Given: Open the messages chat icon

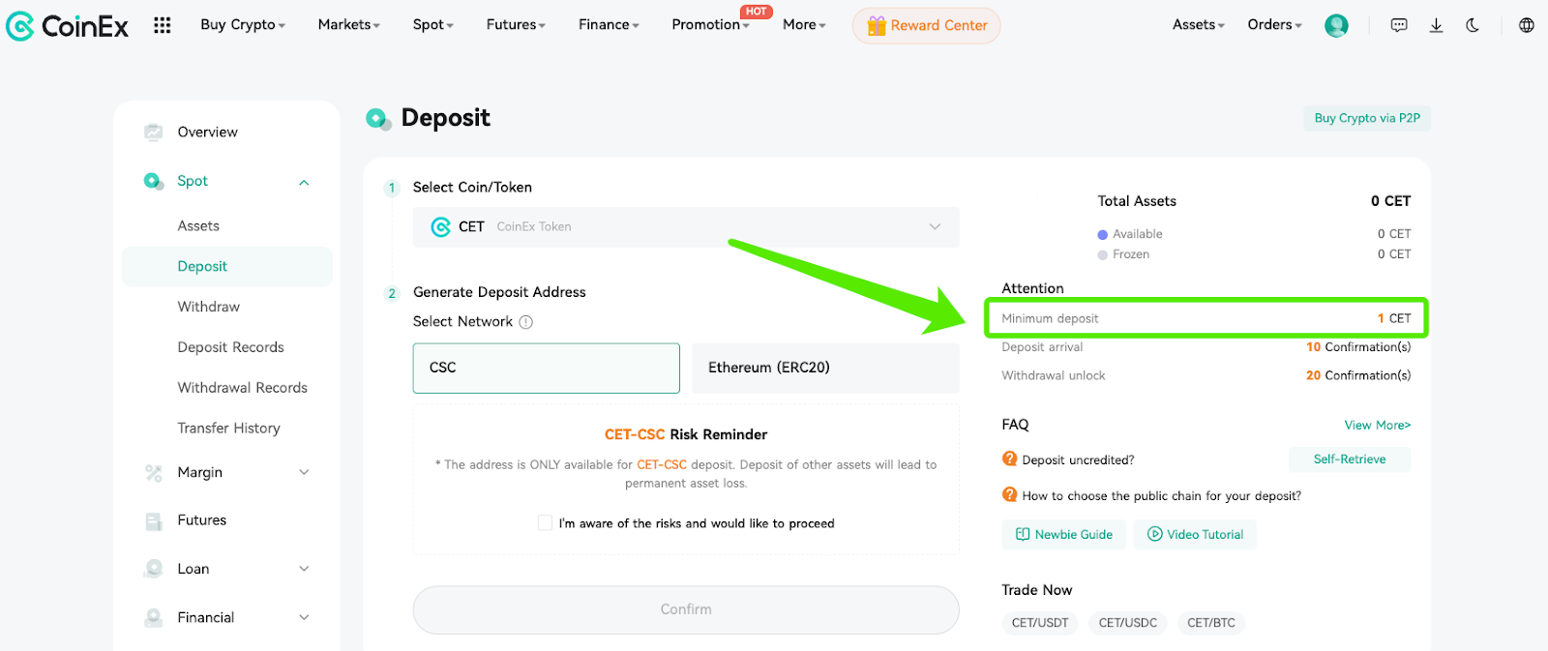Looking at the screenshot, I should pyautogui.click(x=1399, y=25).
